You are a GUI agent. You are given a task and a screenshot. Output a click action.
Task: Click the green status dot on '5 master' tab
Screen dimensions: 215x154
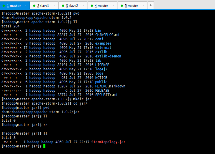coord(122,6)
